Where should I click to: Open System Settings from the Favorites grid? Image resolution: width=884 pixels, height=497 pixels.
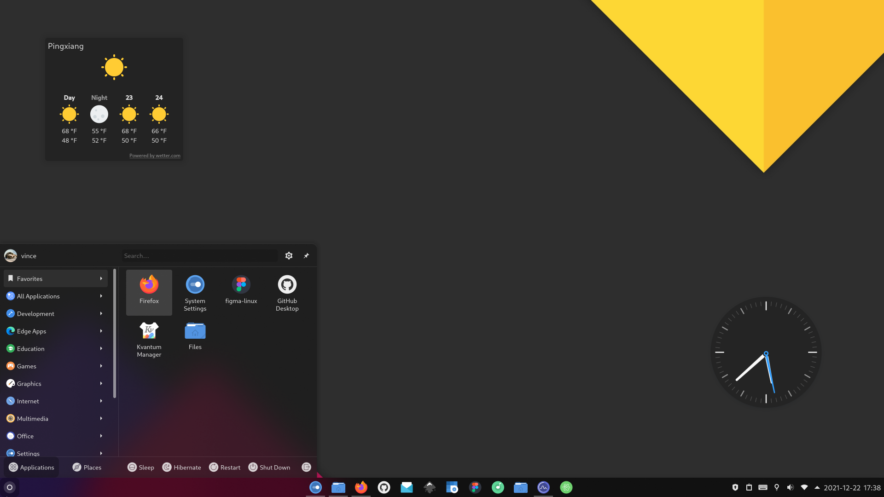point(195,292)
